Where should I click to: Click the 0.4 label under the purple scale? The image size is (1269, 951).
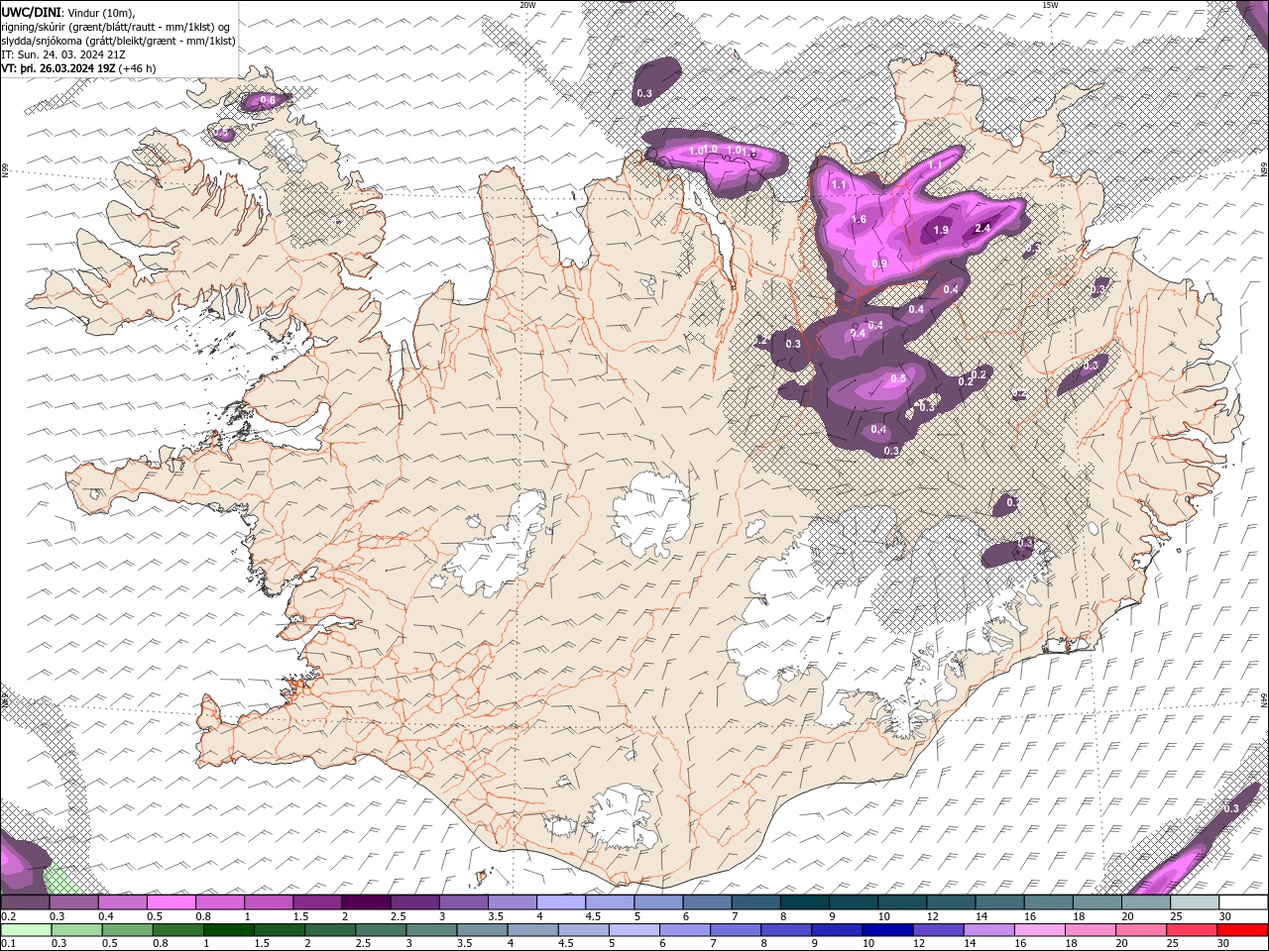pyautogui.click(x=105, y=916)
